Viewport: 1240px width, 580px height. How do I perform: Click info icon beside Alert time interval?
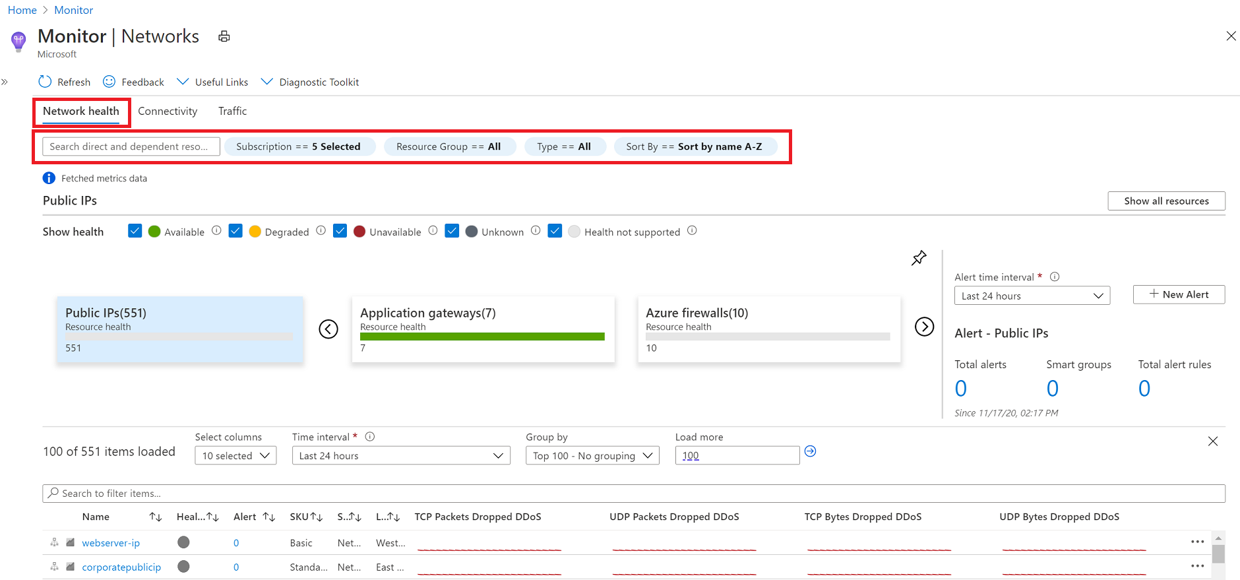tap(1055, 277)
